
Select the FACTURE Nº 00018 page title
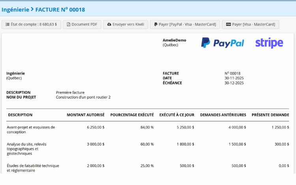point(60,9)
